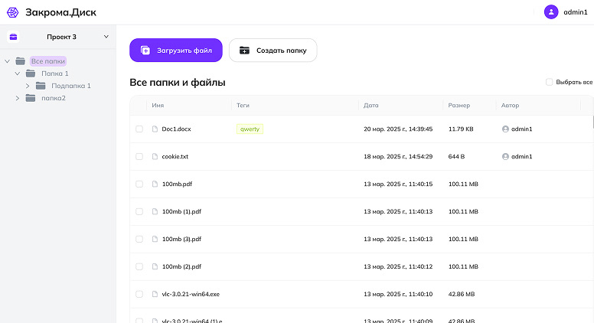Open the admin1 user avatar icon
Screen dimensions: 594x323
(551, 12)
